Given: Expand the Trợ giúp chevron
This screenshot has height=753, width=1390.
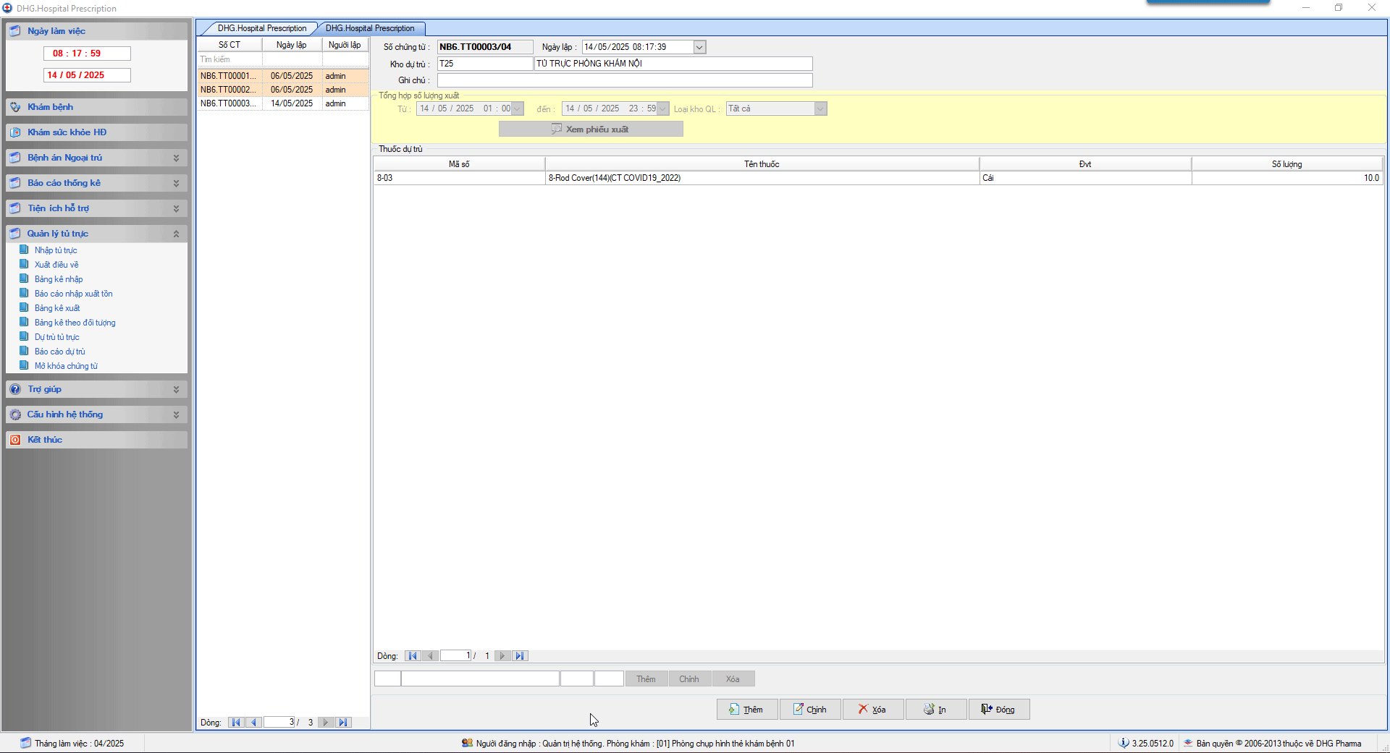Looking at the screenshot, I should pos(176,389).
